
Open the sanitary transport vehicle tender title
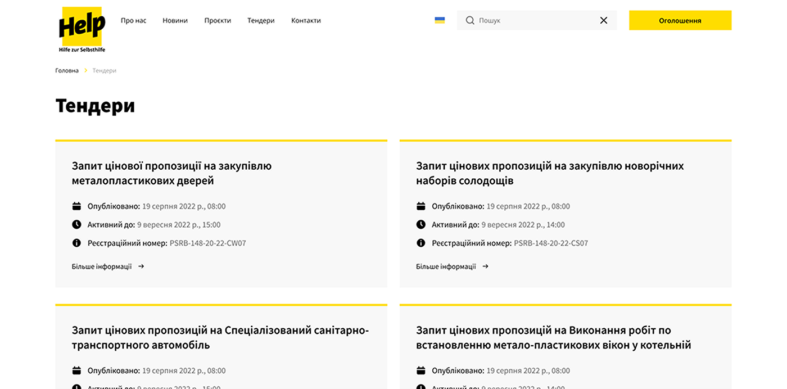point(220,337)
